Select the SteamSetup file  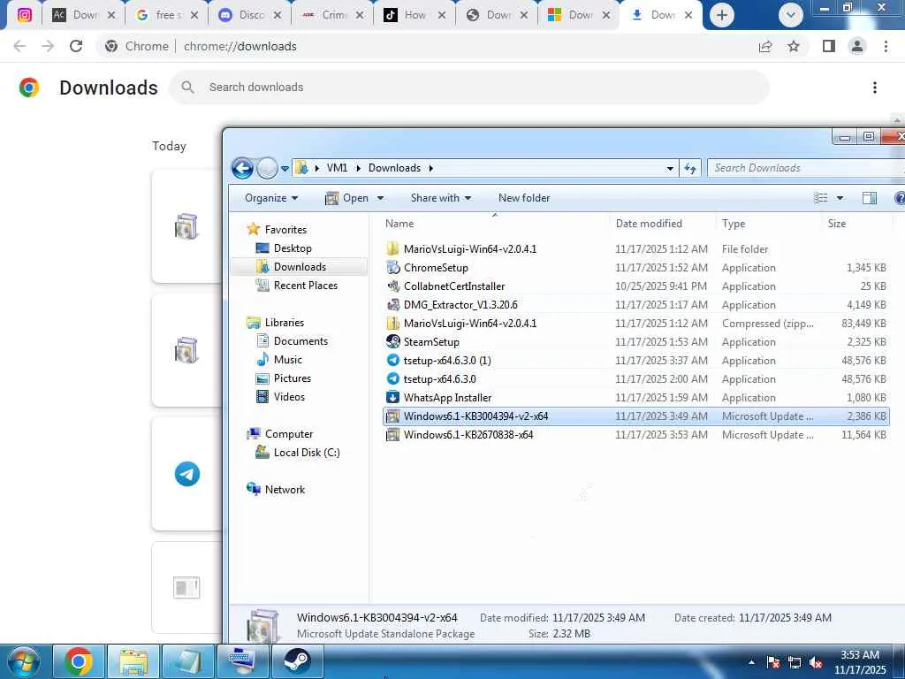[x=635, y=342]
